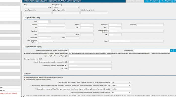176x97 pixels.
Task: Click the Έτος field showing 2019
Action: pyautogui.click(x=38, y=7)
